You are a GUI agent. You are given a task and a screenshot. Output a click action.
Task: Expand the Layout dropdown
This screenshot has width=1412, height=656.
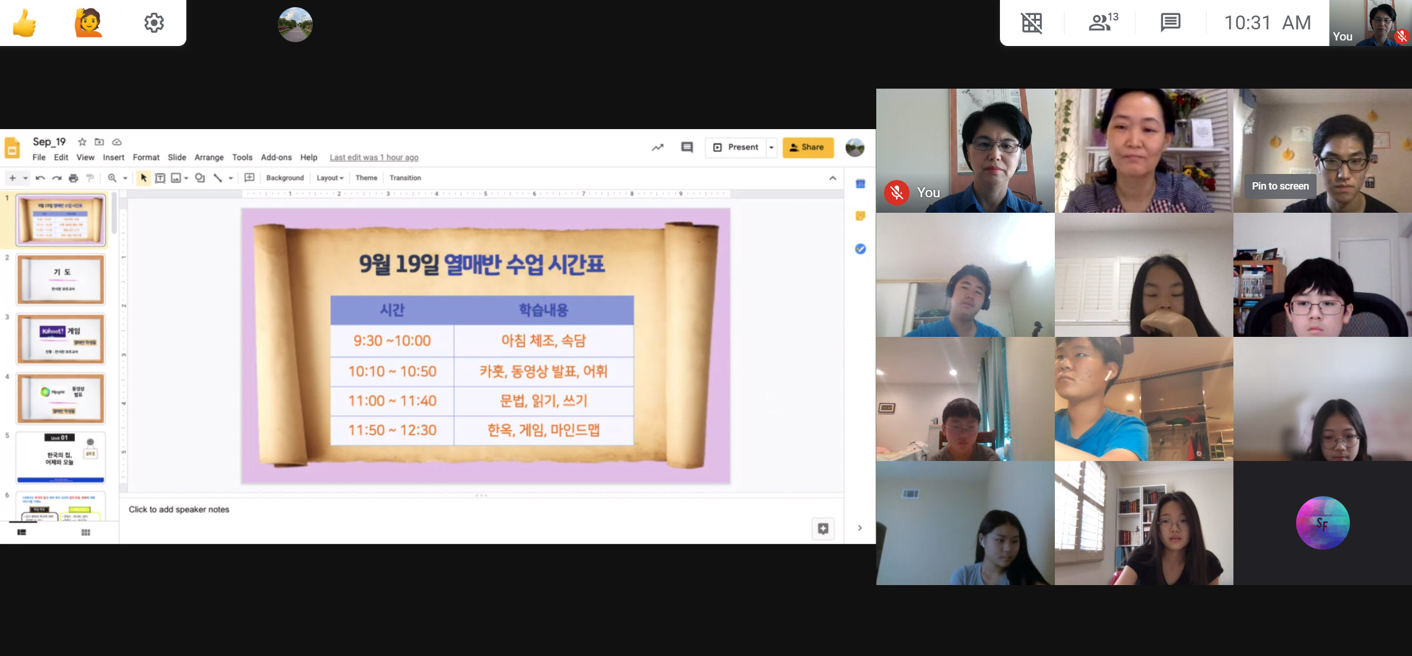coord(330,178)
